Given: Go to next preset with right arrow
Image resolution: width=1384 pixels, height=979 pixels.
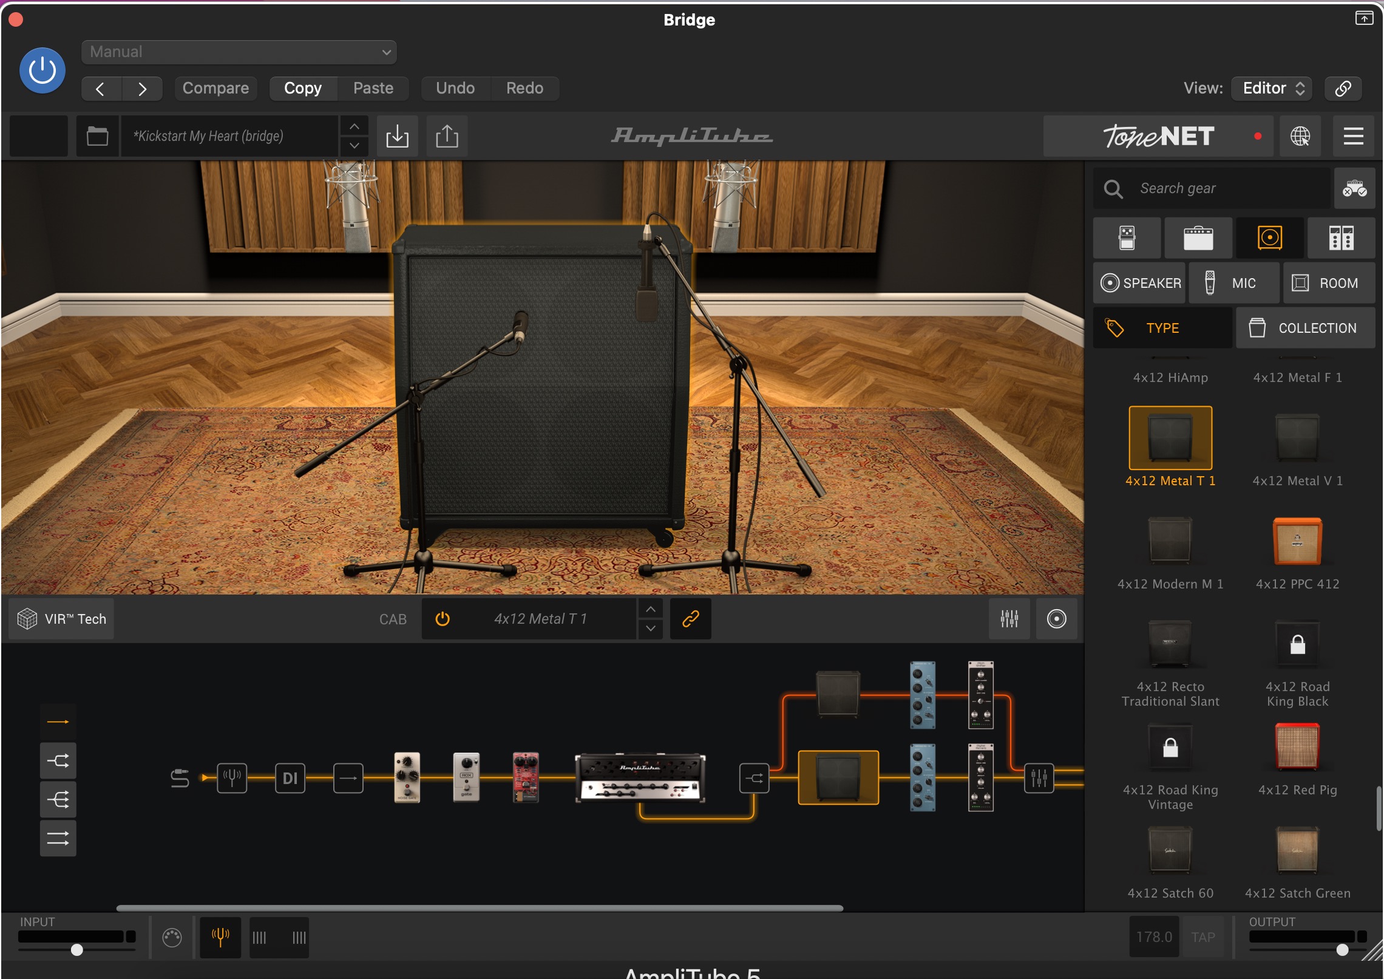Looking at the screenshot, I should (142, 89).
